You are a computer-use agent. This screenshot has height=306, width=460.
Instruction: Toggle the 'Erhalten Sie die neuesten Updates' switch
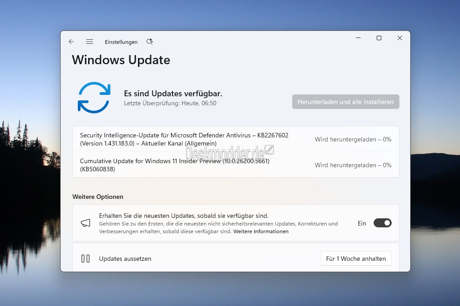click(383, 223)
